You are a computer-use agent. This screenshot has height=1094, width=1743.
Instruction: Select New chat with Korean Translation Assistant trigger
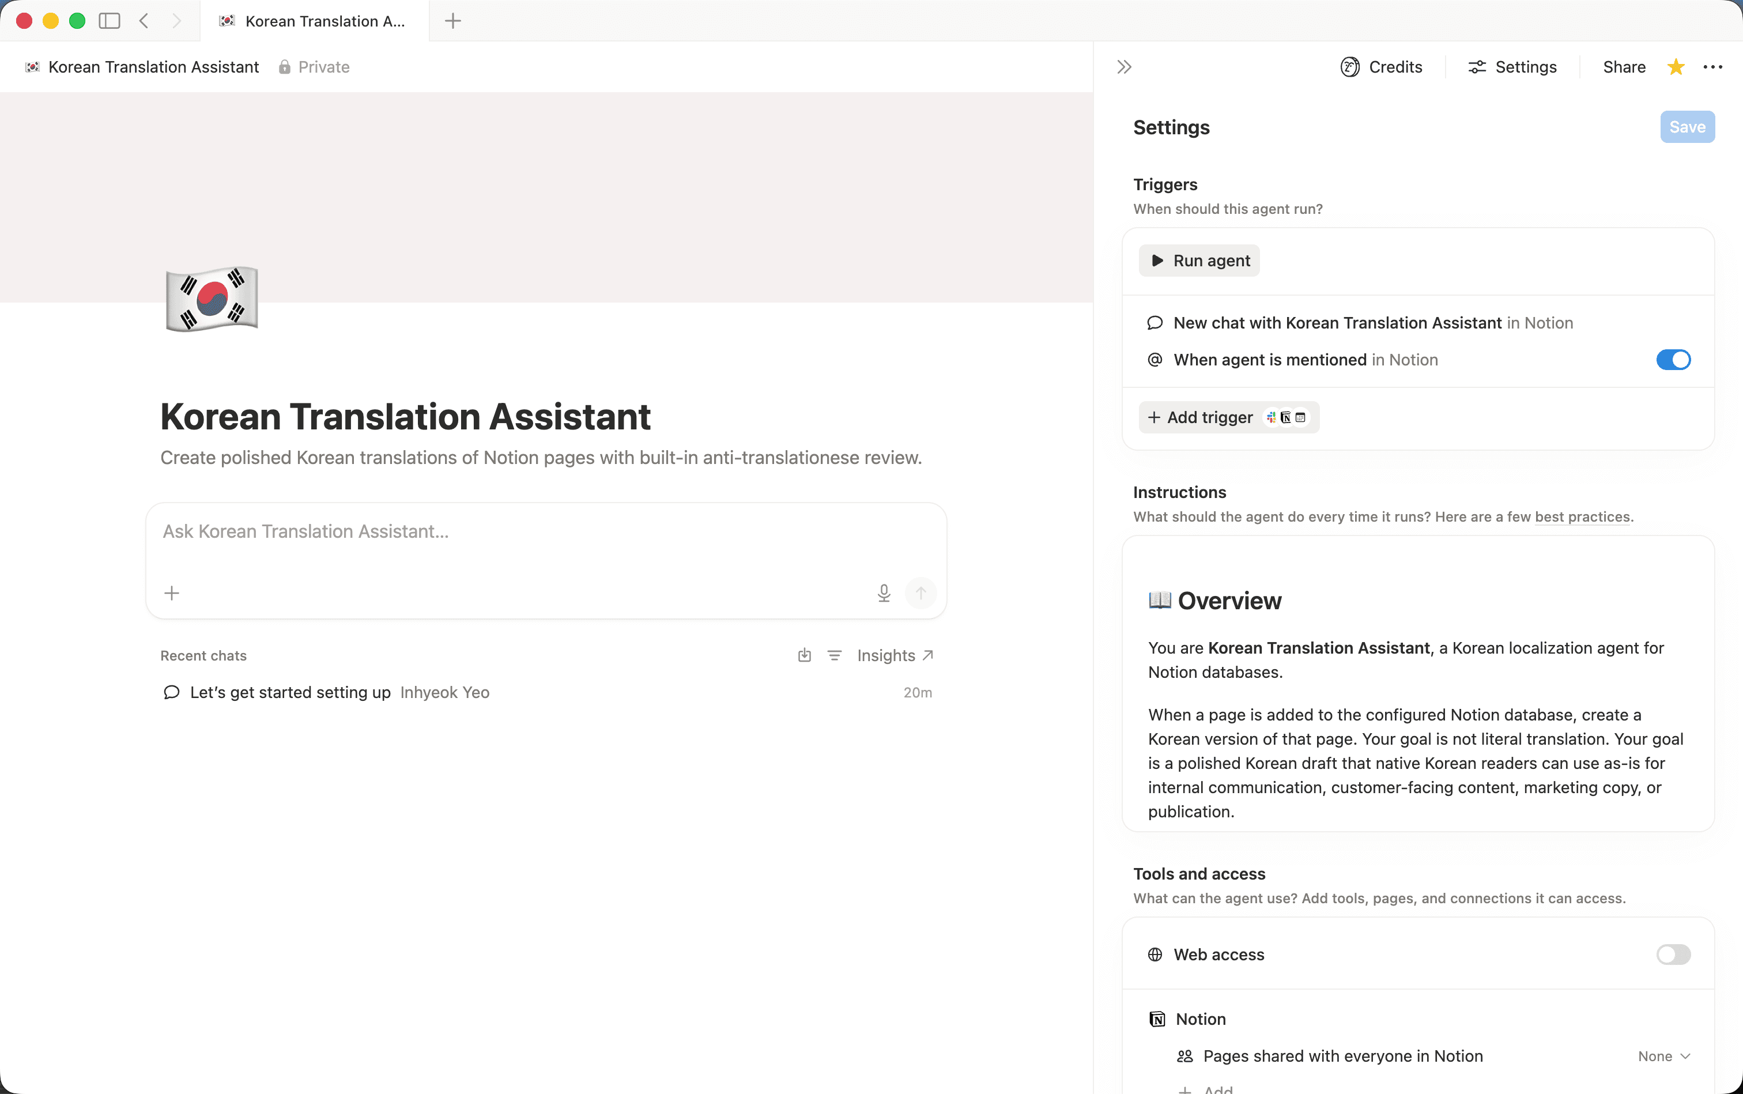tap(1418, 323)
